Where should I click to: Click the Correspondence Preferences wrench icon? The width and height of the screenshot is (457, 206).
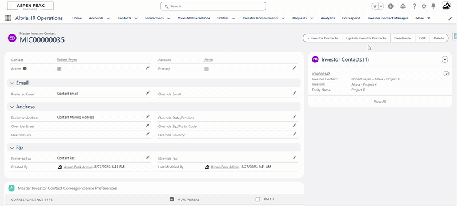(x=11, y=188)
